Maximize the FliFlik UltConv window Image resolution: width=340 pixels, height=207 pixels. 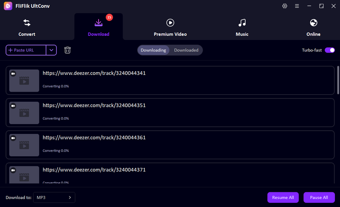pos(322,6)
